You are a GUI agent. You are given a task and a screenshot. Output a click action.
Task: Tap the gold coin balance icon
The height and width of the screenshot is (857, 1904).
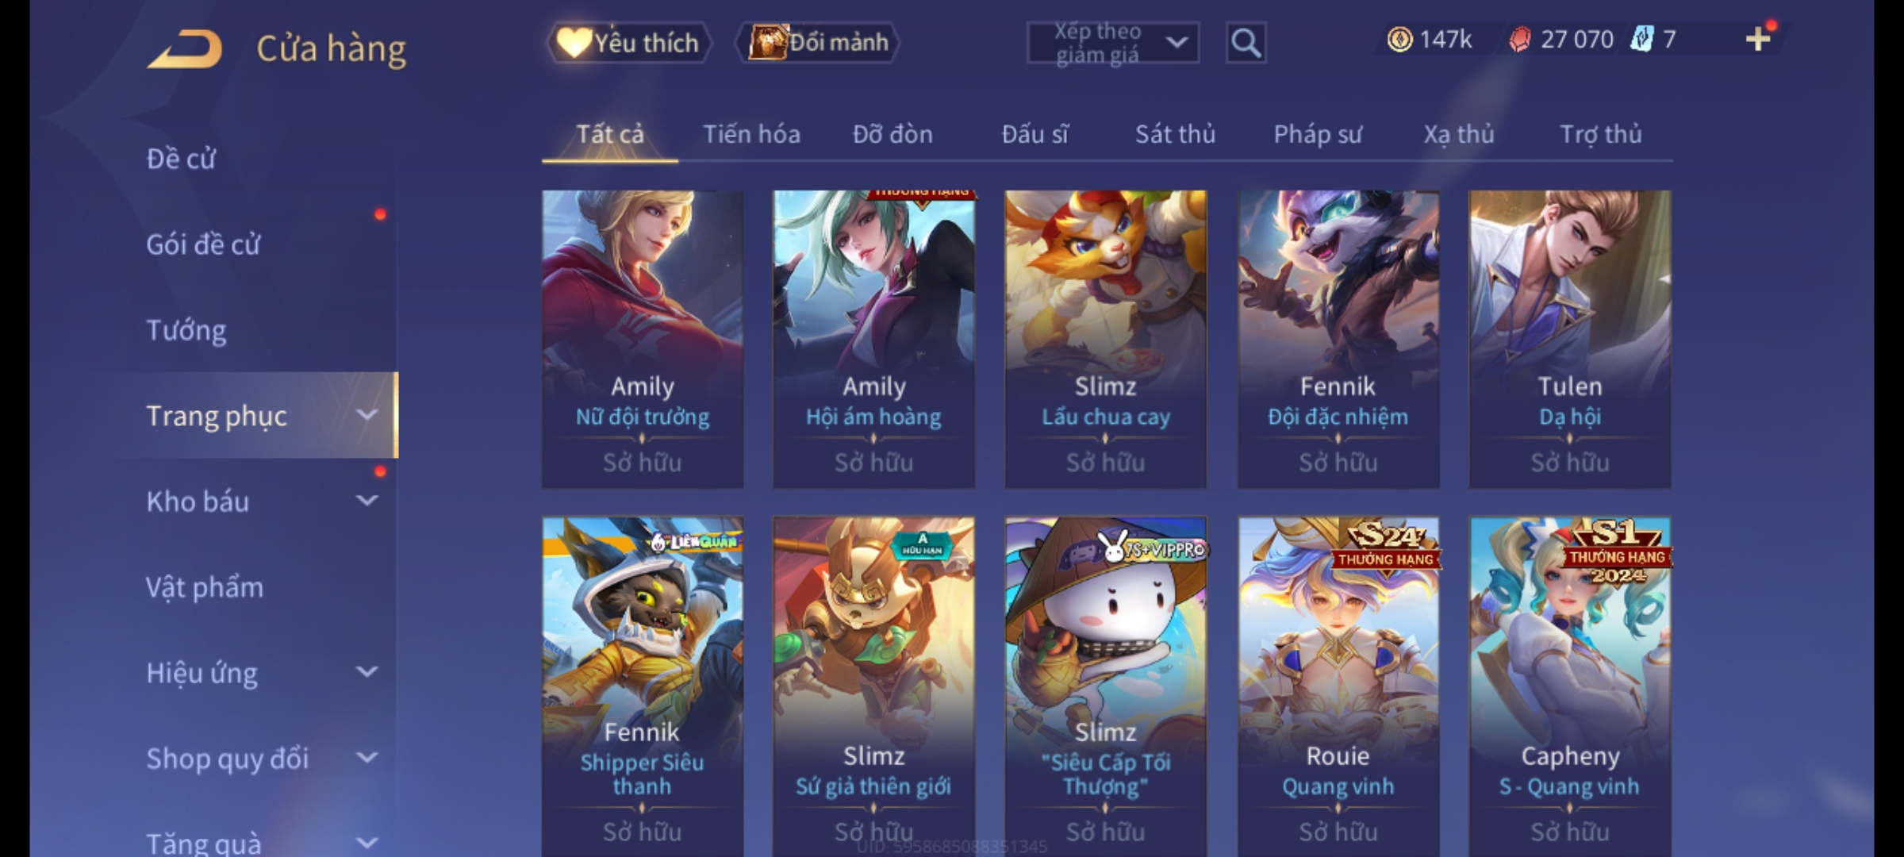click(1399, 40)
